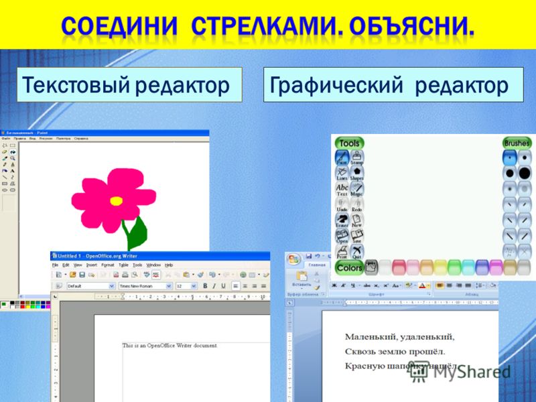Click the green Brushes label in Tux Paint
Image resolution: width=536 pixels, height=402 pixels.
coord(517,143)
